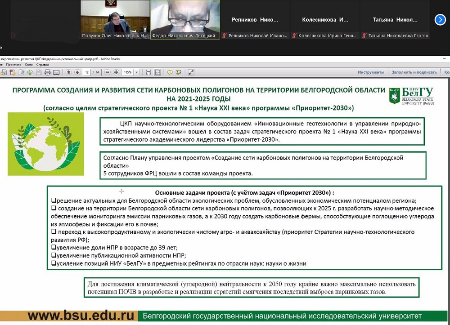
Task: Open the zoom percentage dropdown arrow
Action: point(136,72)
